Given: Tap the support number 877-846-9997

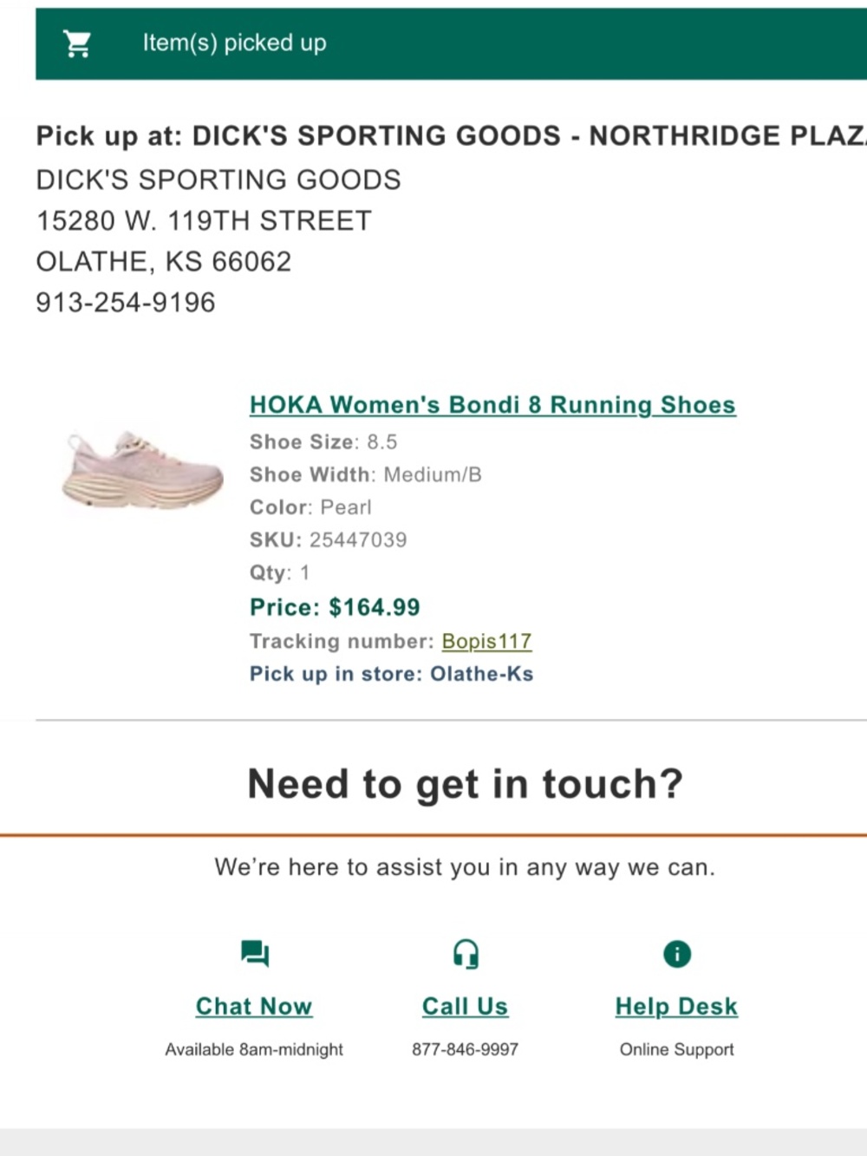Looking at the screenshot, I should [466, 1049].
